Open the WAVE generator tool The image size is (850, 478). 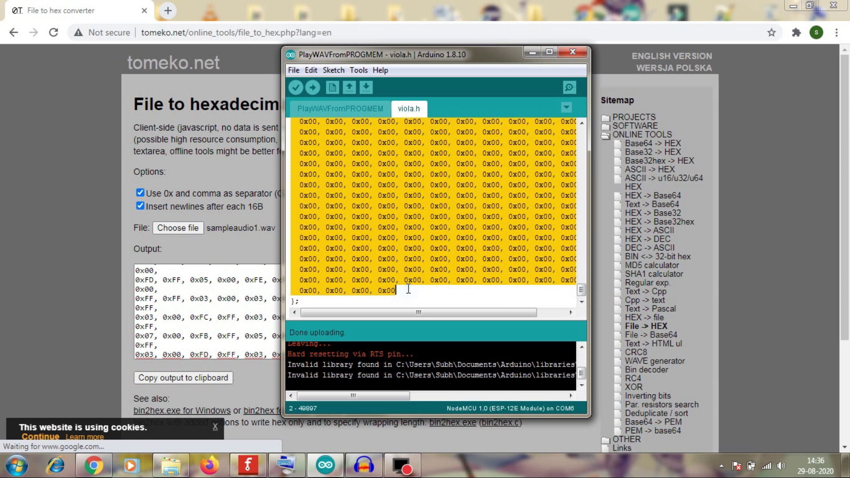point(655,361)
